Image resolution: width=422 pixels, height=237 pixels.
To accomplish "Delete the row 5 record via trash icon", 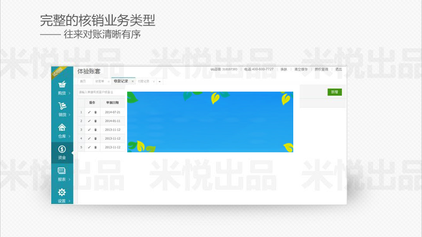I will pyautogui.click(x=96, y=147).
